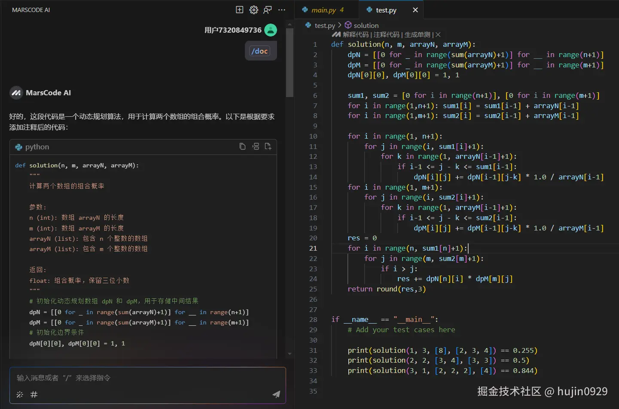Open MarsCode AI settings gear

pos(254,10)
